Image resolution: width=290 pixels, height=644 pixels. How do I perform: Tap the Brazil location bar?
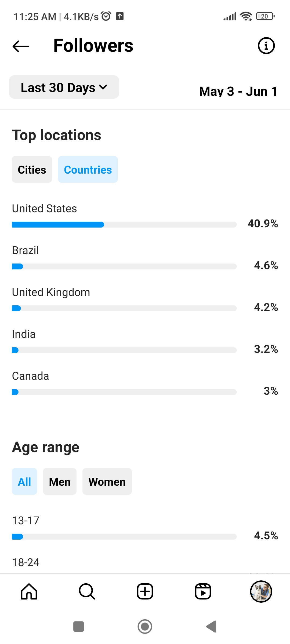click(x=124, y=266)
